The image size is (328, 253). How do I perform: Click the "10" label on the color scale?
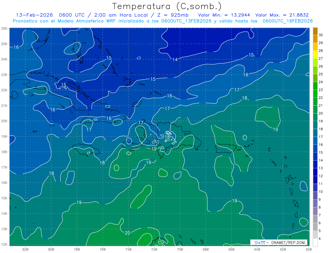tap(321, 191)
